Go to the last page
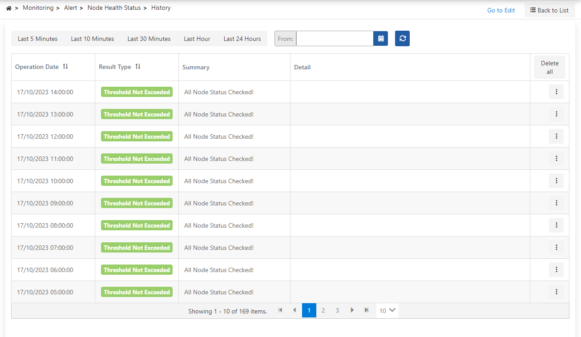Image resolution: width=581 pixels, height=337 pixels. (367, 310)
